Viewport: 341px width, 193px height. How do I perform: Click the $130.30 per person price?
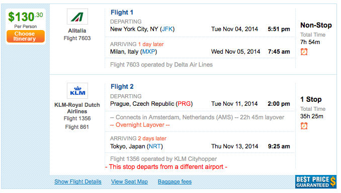[26, 17]
